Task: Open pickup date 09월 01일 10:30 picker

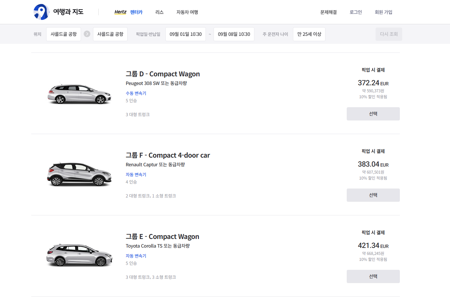Action: (x=185, y=34)
